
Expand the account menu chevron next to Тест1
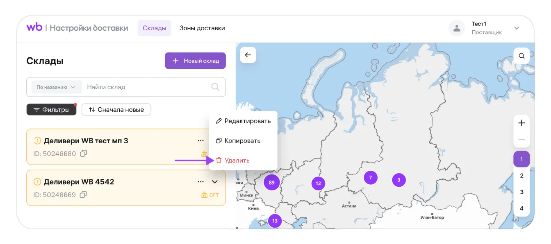click(x=517, y=28)
